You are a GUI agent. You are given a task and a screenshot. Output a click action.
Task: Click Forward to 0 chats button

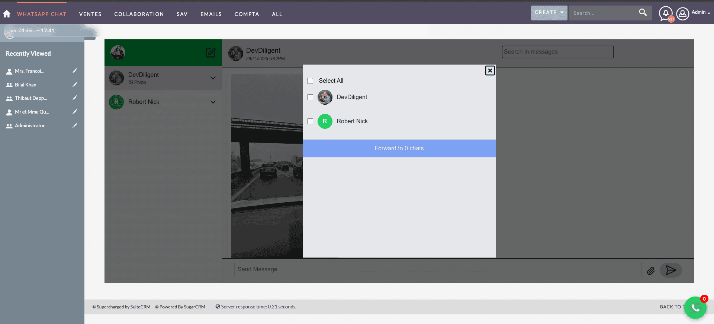(399, 148)
